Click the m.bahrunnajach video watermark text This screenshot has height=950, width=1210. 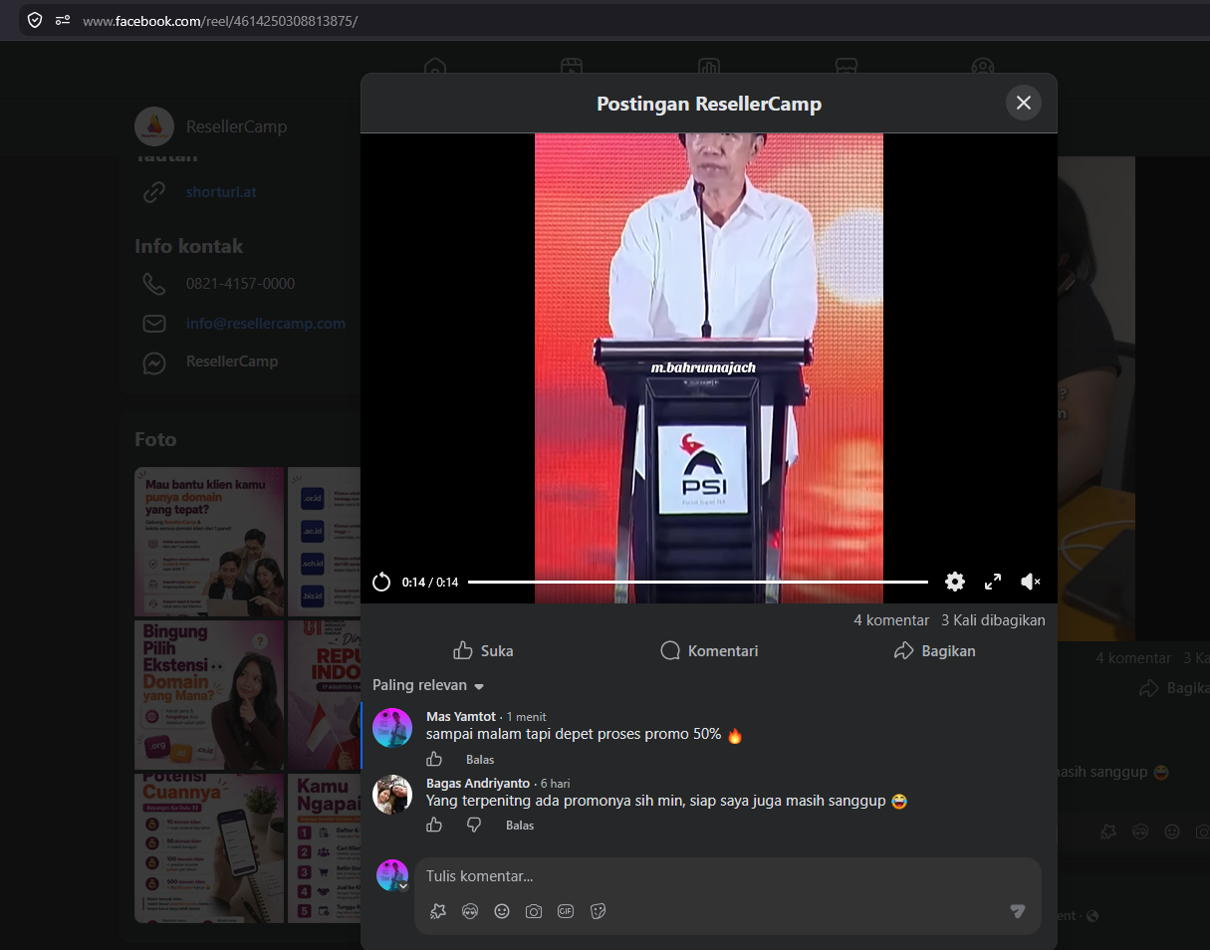tap(703, 367)
